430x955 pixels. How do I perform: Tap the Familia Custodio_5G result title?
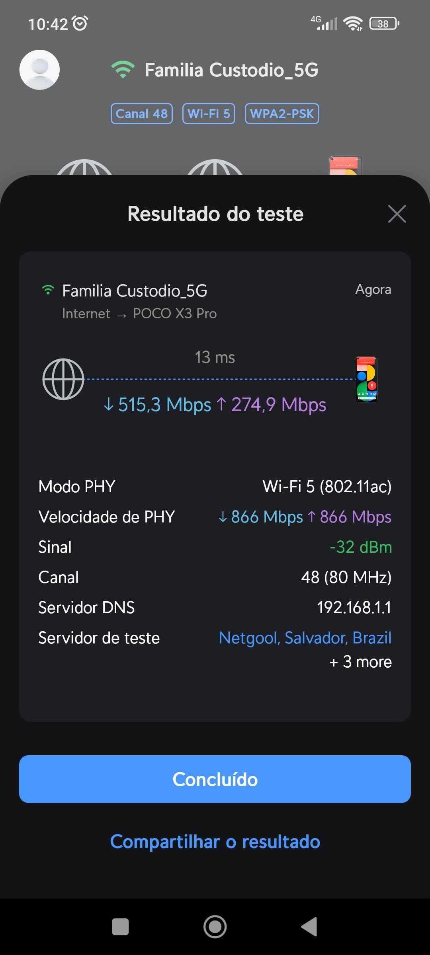coord(135,291)
